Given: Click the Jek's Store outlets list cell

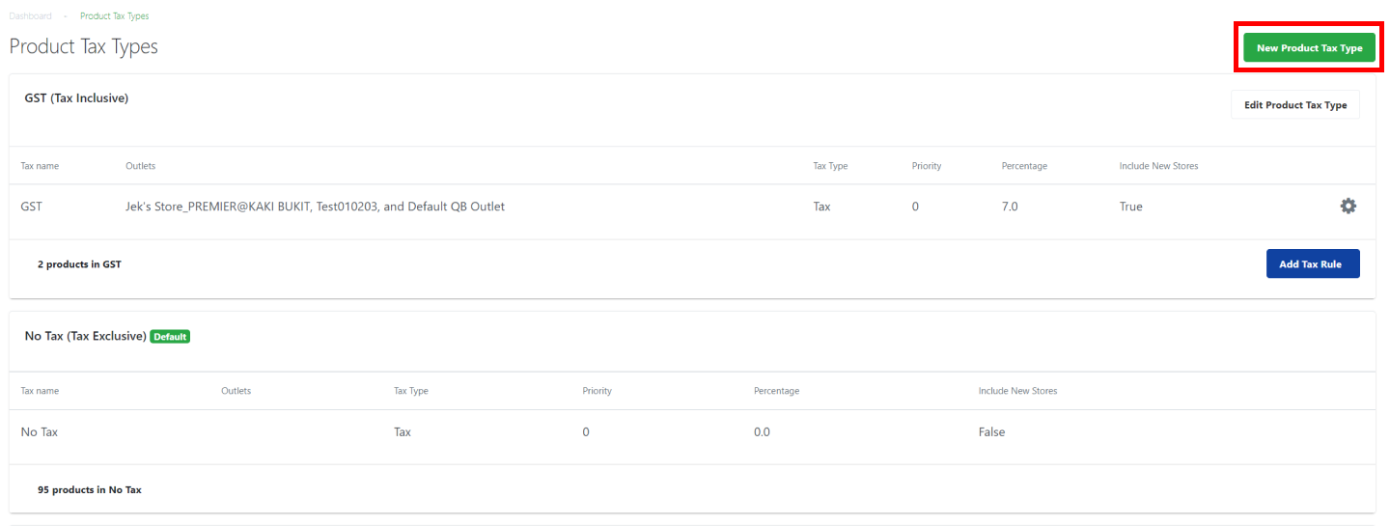Looking at the screenshot, I should coord(315,207).
